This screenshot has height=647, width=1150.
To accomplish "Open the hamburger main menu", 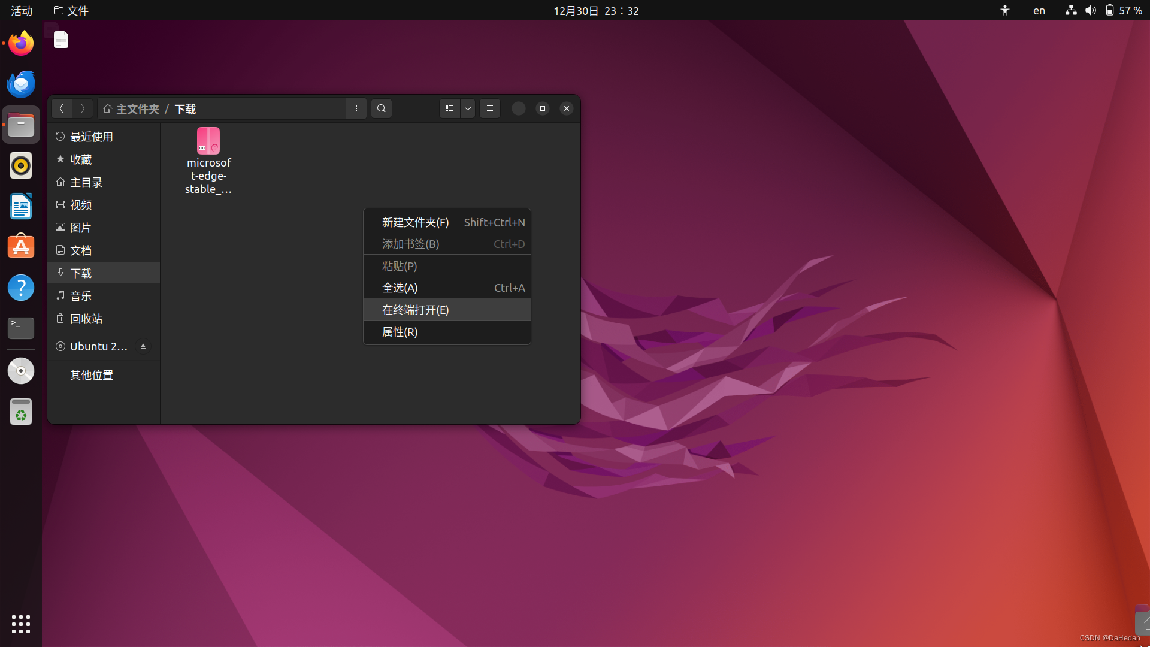I will coord(490,108).
